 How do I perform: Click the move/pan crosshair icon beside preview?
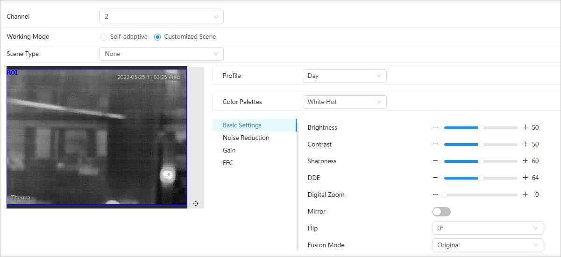tap(195, 203)
